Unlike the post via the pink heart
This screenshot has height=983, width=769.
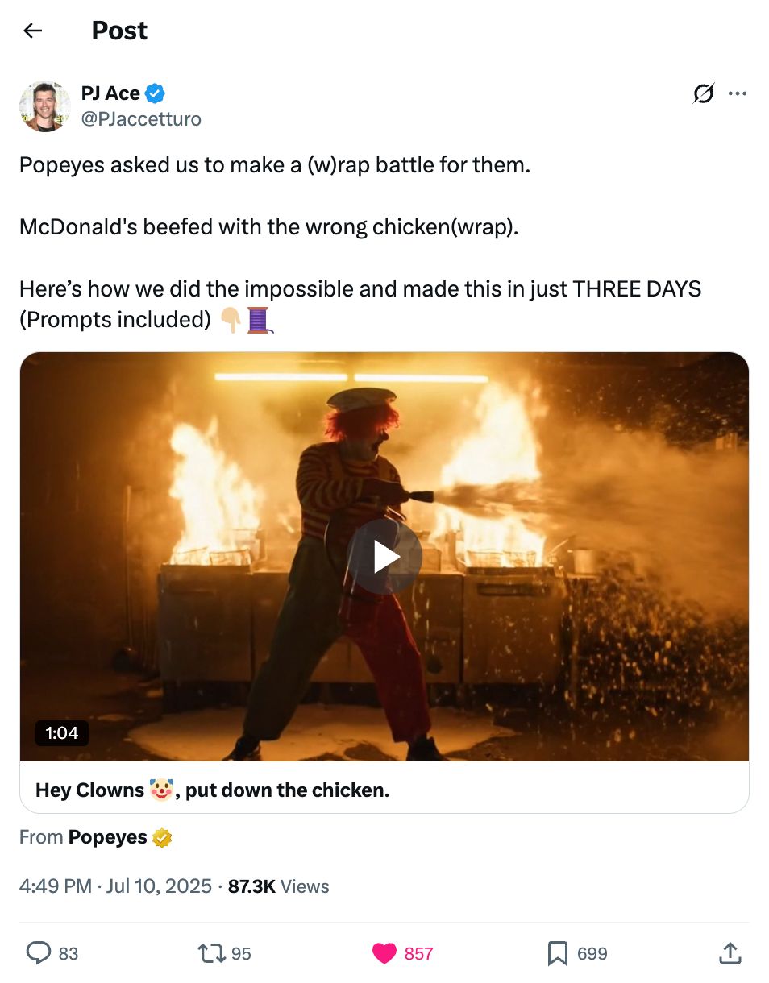pos(384,953)
